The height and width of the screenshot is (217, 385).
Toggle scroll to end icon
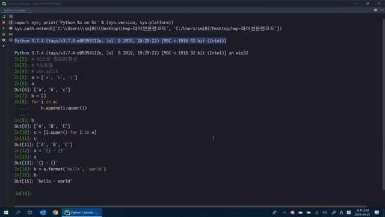(11, 22)
